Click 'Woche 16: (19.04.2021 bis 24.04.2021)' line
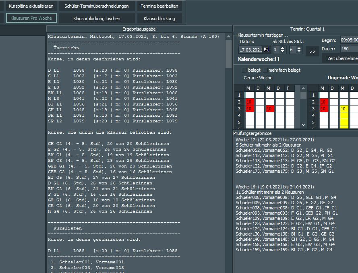This screenshot has width=358, height=273. (275, 187)
